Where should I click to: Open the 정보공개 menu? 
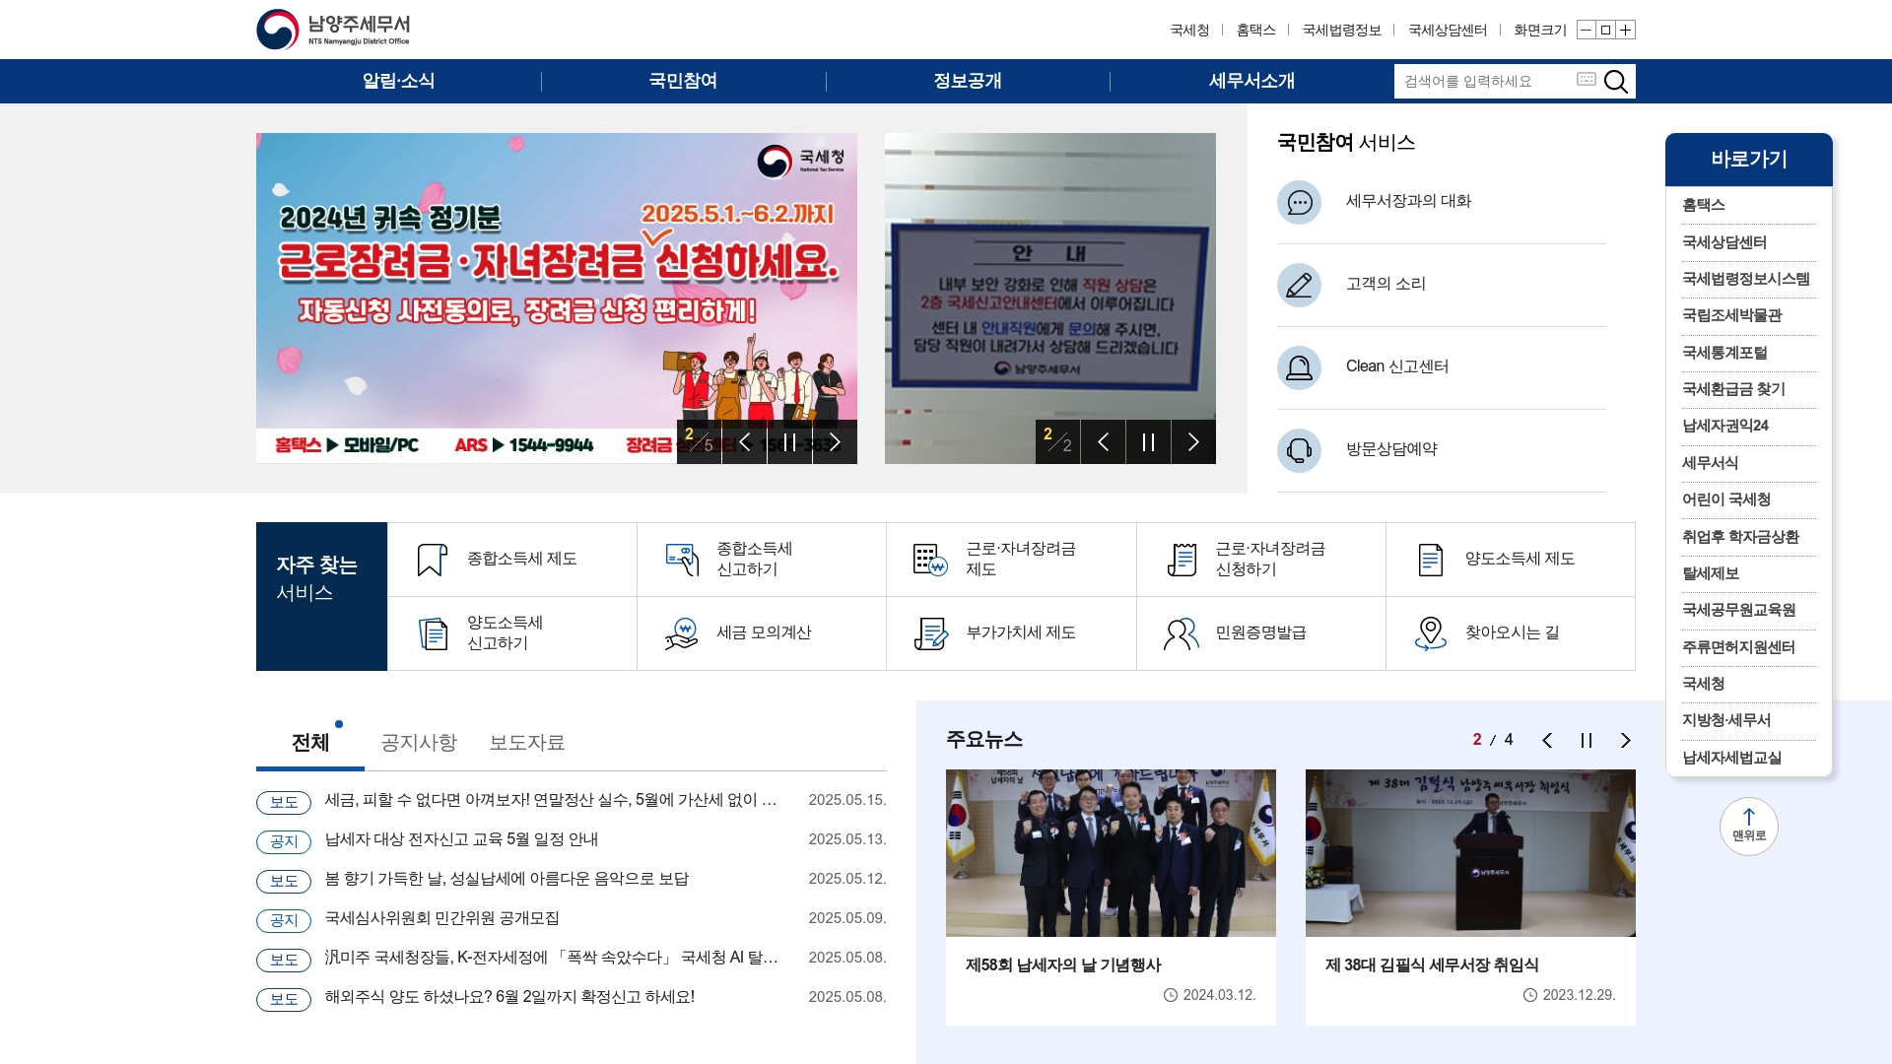tap(968, 81)
